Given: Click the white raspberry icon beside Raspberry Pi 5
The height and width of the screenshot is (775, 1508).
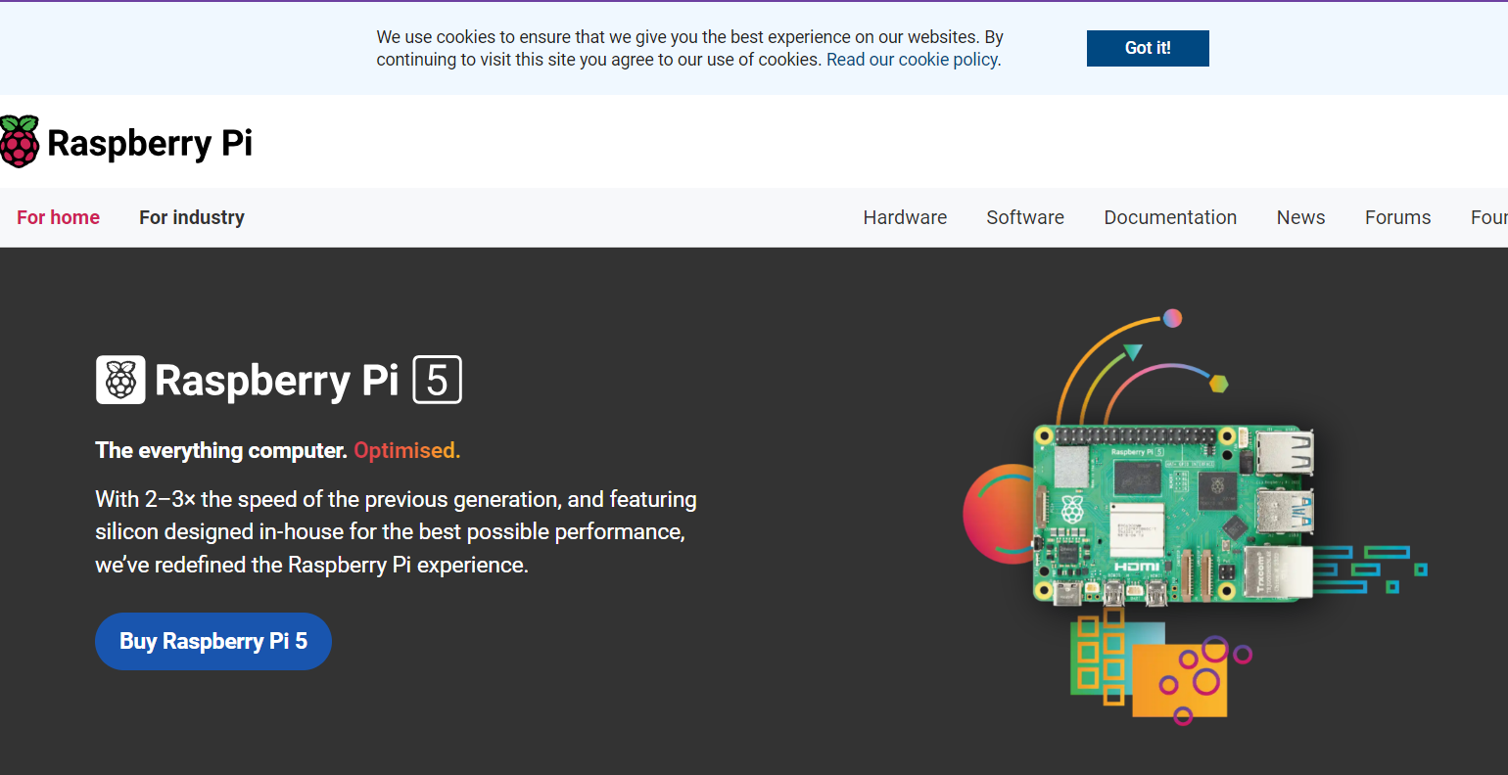Looking at the screenshot, I should pos(120,380).
